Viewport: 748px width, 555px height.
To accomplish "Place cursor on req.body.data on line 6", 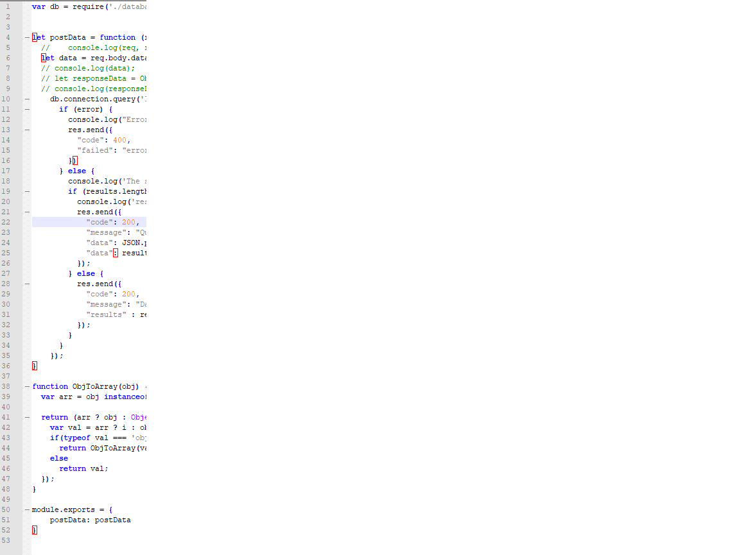I will click(x=118, y=58).
